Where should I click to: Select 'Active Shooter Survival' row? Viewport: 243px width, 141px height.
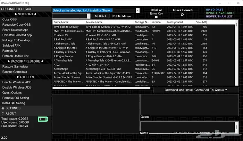130,77
